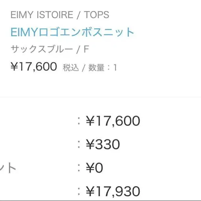Click the divider line below the item details
Screen dimensions: 201x201
click(x=100, y=97)
